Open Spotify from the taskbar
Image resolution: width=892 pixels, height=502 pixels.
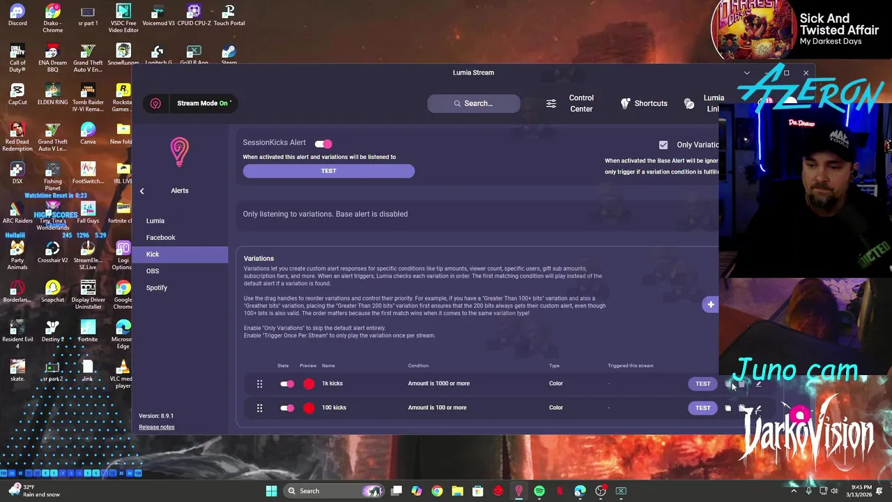click(539, 491)
